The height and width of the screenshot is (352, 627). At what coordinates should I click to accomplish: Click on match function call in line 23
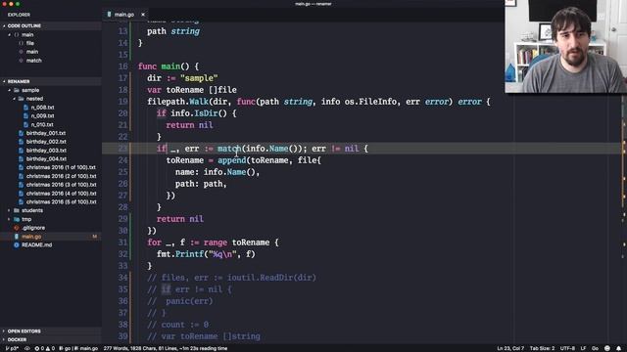point(229,149)
